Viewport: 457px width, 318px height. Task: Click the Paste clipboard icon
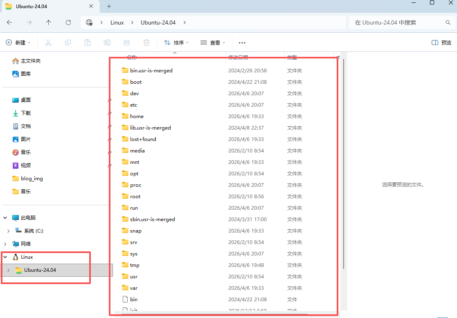[x=88, y=43]
